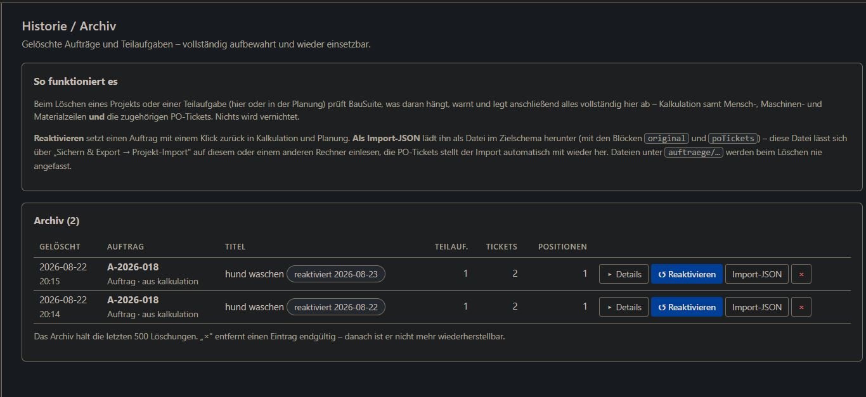Permanently remove the 20:15 entry with ×
Viewport: 866px width, 397px height.
point(801,274)
